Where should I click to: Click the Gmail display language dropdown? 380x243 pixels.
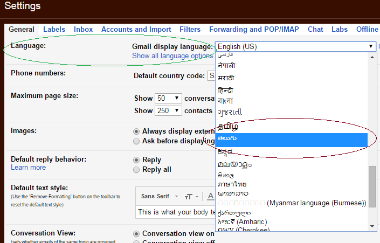[x=295, y=46]
